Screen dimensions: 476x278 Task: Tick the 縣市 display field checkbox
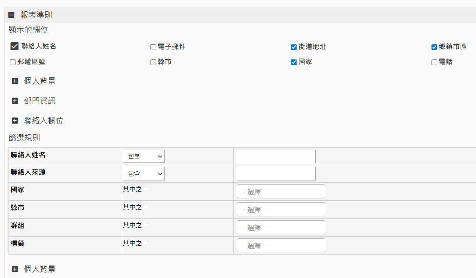tap(153, 62)
